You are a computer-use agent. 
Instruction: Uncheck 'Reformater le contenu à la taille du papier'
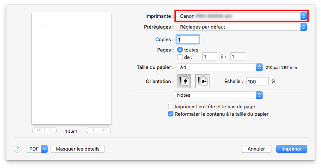click(170, 114)
